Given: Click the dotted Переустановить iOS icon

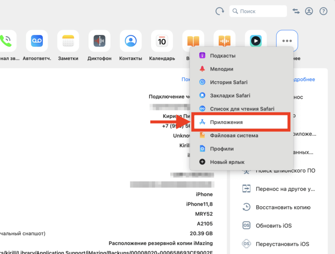Looking at the screenshot, I should tap(246, 244).
